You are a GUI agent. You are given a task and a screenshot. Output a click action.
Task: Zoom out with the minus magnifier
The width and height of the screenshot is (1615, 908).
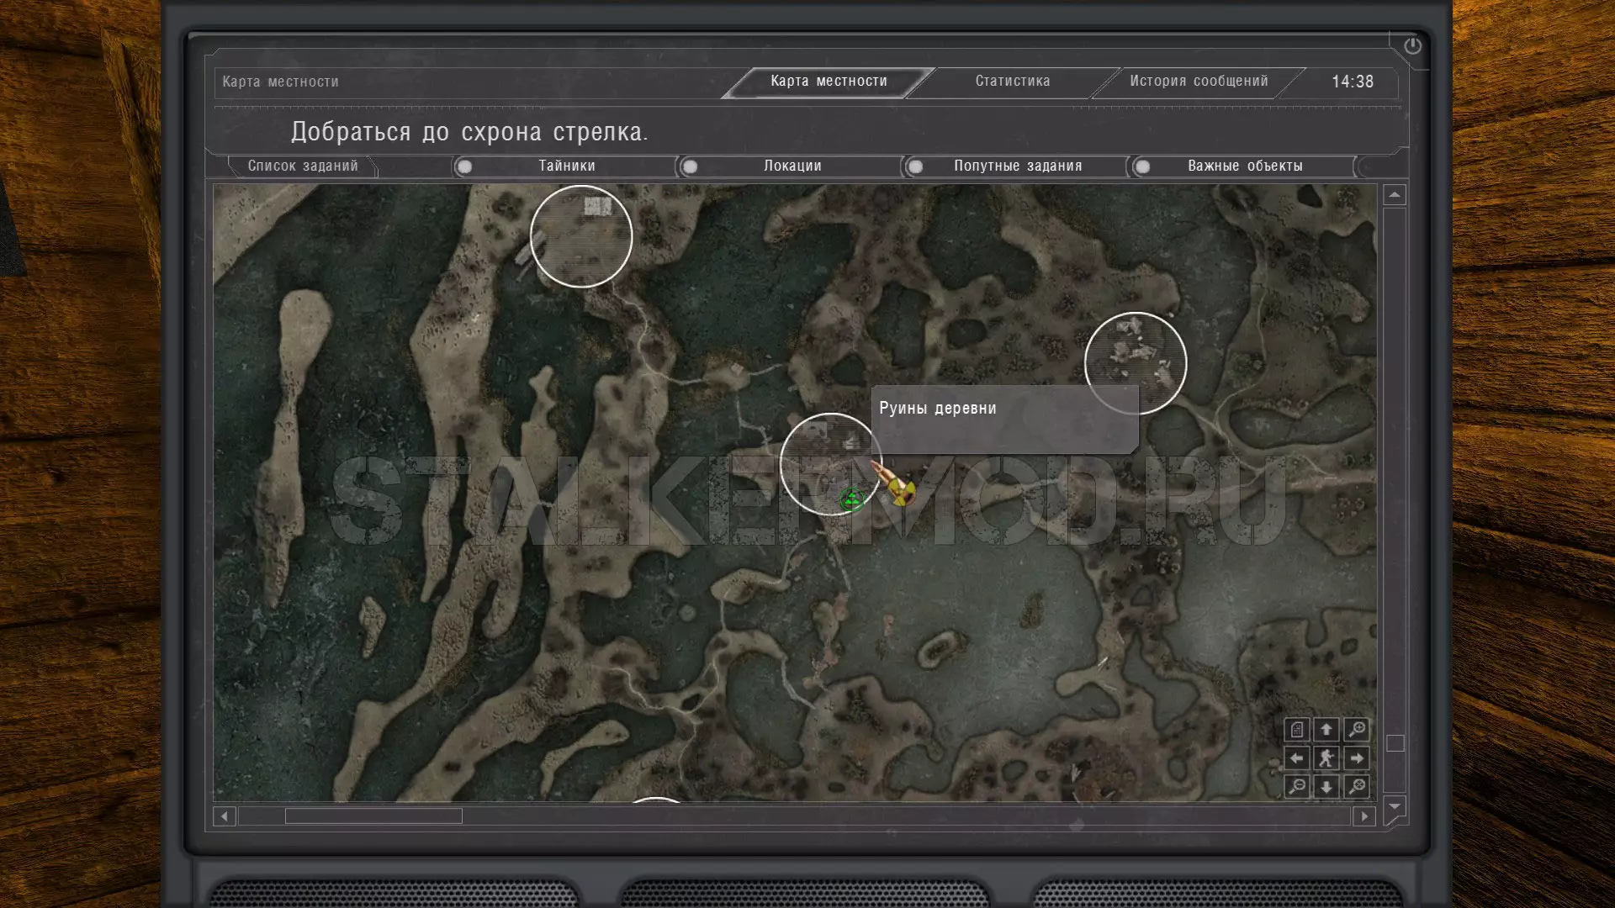pyautogui.click(x=1296, y=787)
